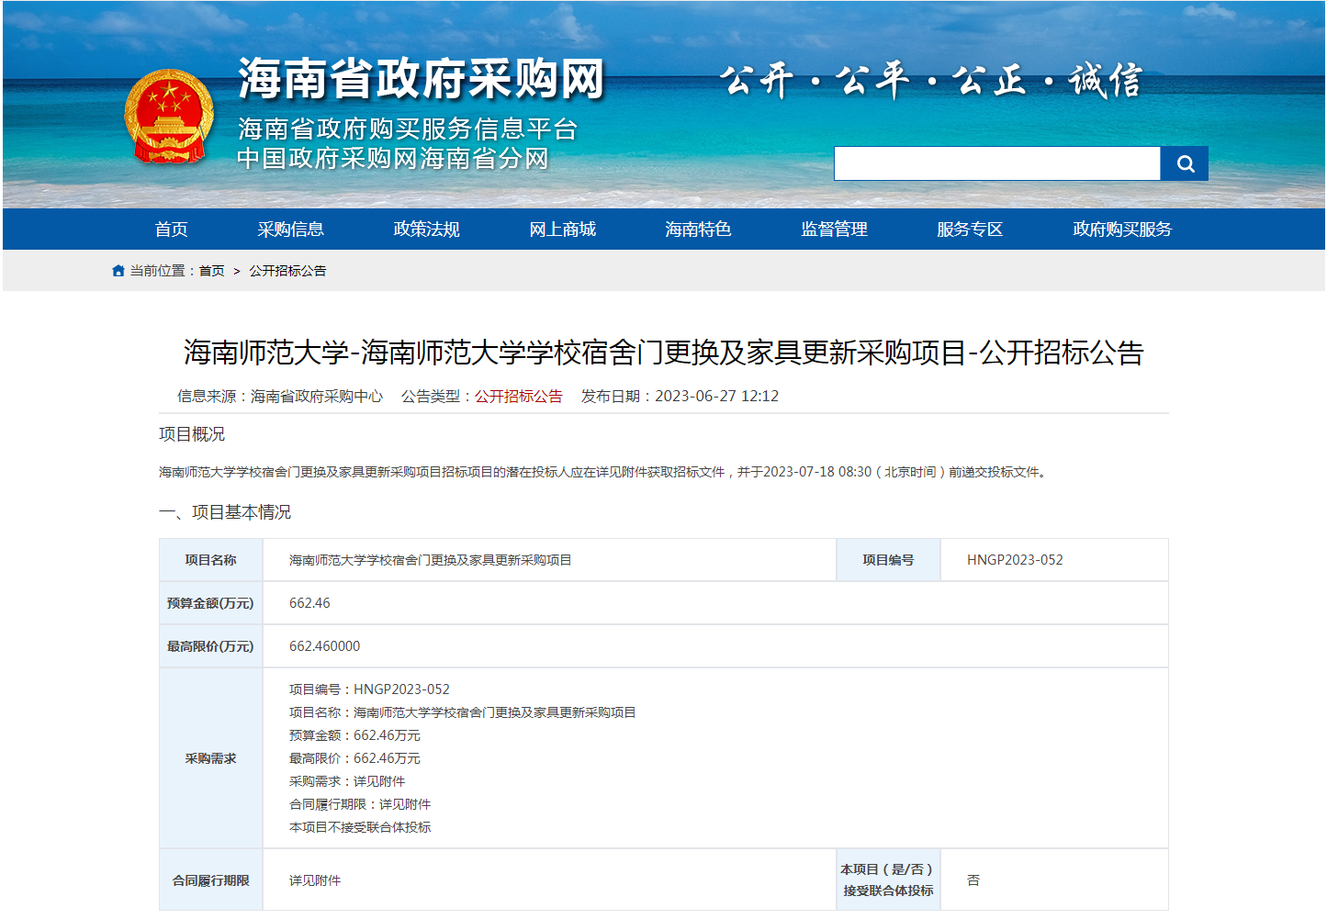The image size is (1327, 919).
Task: Click the announcement headline title
Action: (663, 353)
